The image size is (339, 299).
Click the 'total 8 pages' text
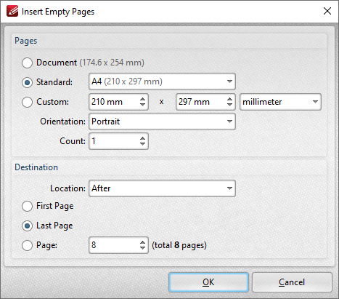[x=179, y=245]
